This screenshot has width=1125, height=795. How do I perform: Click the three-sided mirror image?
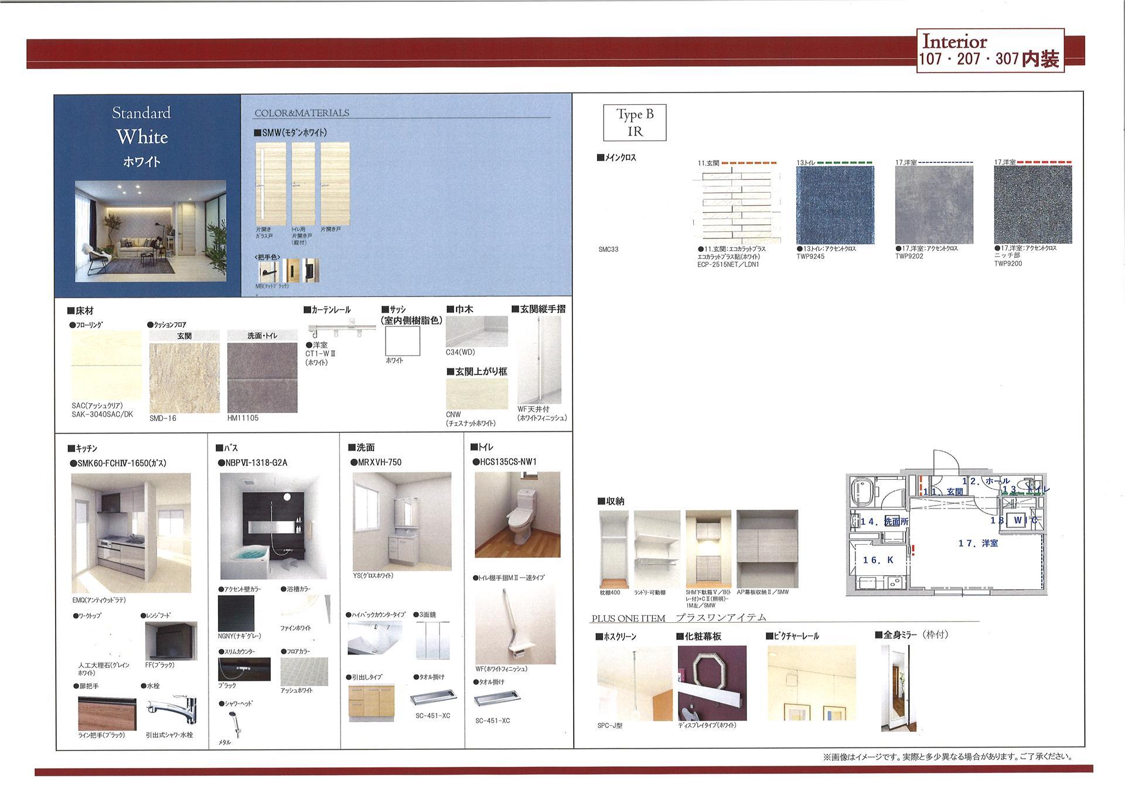(x=432, y=640)
